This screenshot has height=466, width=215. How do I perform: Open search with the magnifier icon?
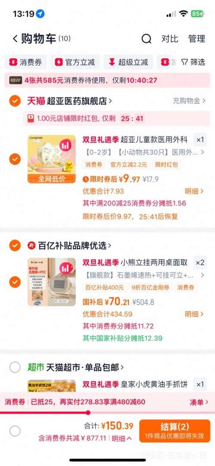click(146, 39)
